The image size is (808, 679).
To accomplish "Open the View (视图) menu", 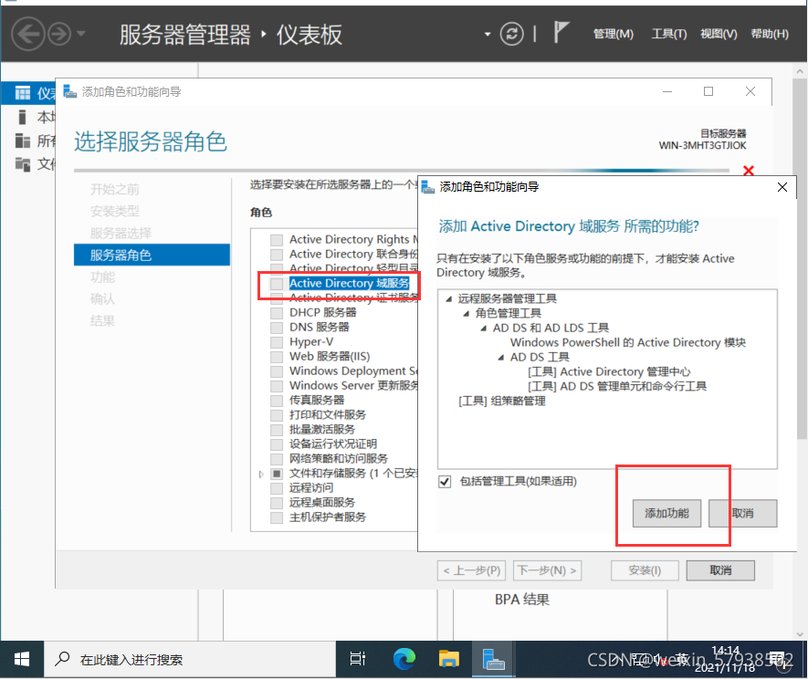I will pyautogui.click(x=719, y=34).
